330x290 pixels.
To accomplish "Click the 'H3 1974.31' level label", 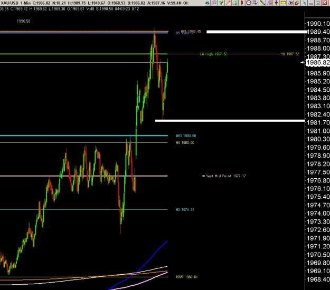I will (x=185, y=209).
